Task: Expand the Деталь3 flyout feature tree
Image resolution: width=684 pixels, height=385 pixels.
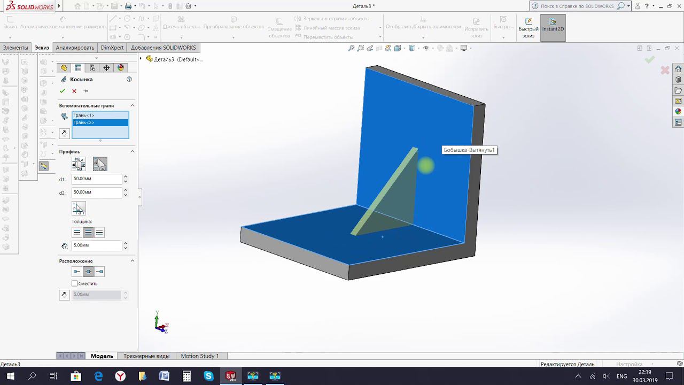Action: tap(141, 59)
